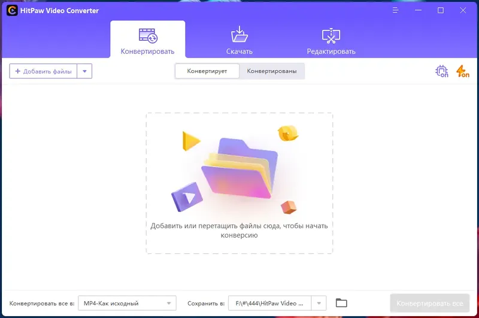Open output folder icon

point(341,303)
